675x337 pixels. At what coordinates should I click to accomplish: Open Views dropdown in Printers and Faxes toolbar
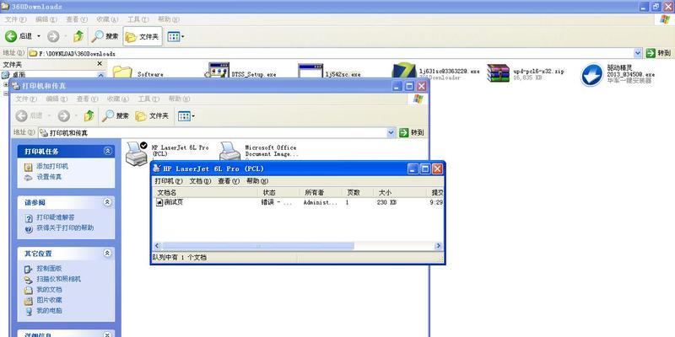[186, 116]
